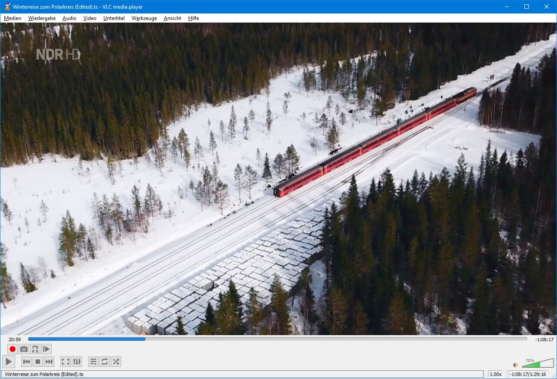557x379 pixels.
Task: Start recording with the red record button
Action: (x=13, y=349)
